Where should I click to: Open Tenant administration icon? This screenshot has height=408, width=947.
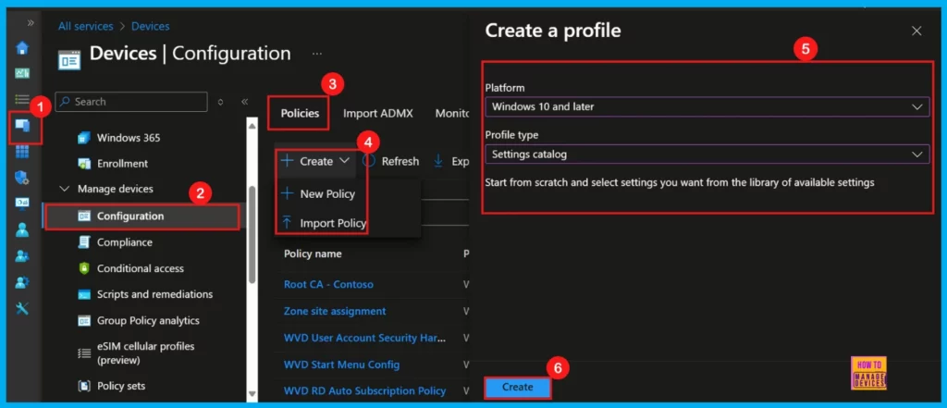click(22, 281)
